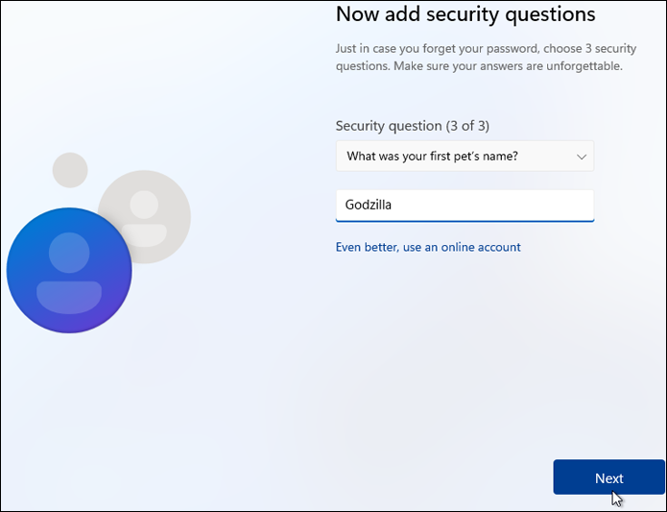Click the 'Now add security questions' heading
The width and height of the screenshot is (667, 512).
point(465,14)
